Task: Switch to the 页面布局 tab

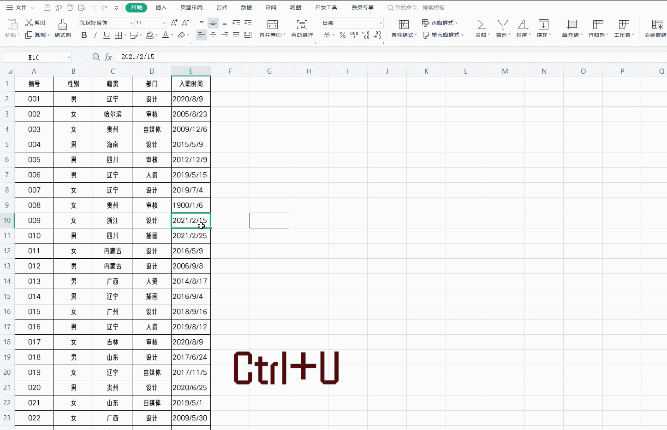Action: 191,8
